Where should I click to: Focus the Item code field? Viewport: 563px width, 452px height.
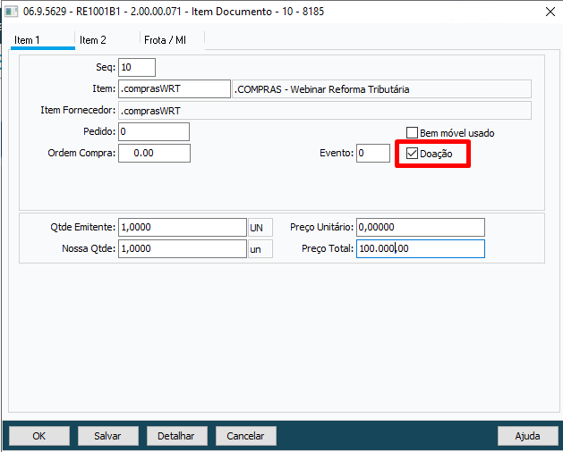point(175,89)
